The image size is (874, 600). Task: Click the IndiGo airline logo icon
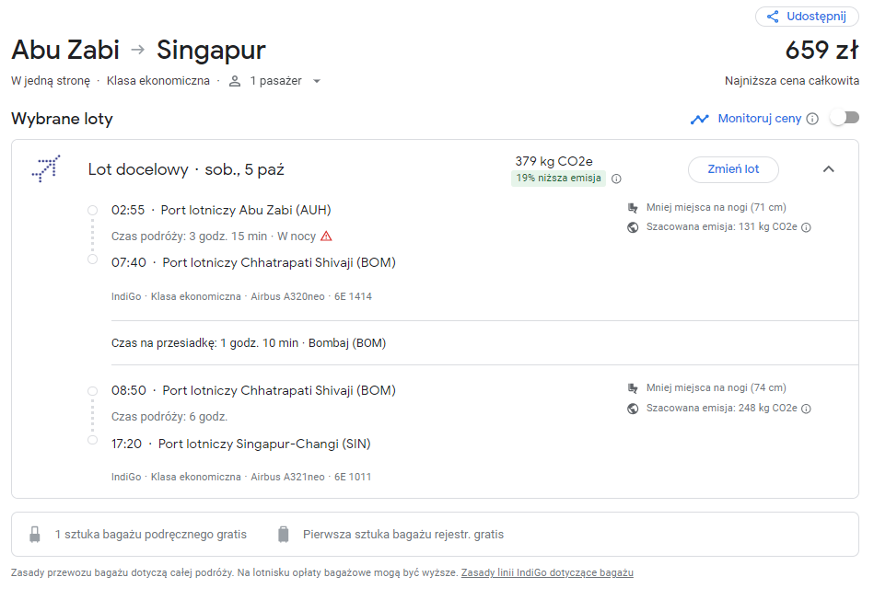(x=46, y=168)
